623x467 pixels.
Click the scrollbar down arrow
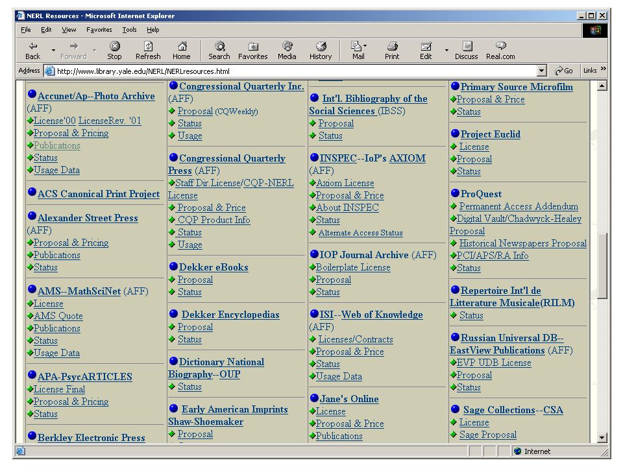(x=602, y=438)
